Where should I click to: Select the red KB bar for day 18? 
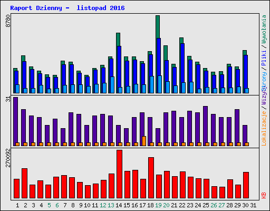click(x=151, y=178)
